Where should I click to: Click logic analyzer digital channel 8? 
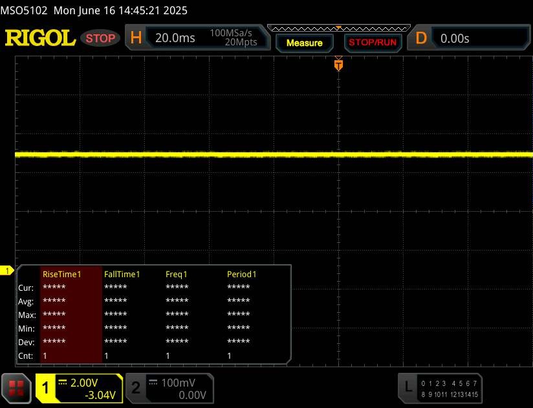(423, 394)
